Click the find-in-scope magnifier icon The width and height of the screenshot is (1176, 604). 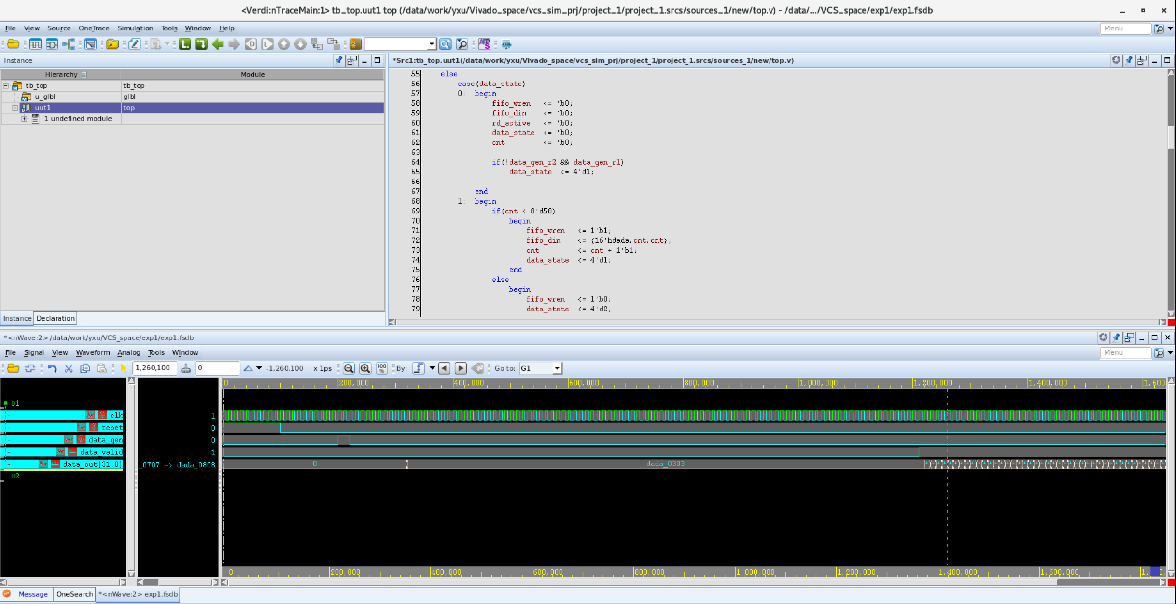[462, 44]
